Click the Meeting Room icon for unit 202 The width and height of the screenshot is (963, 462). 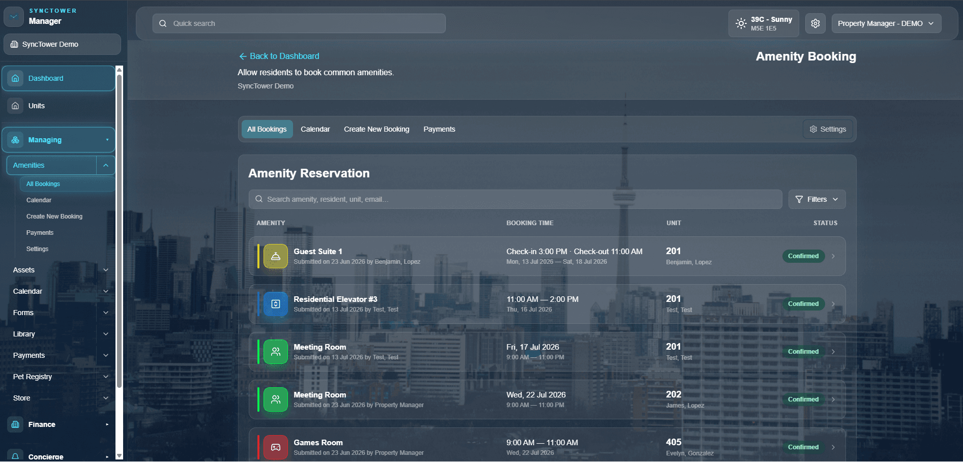(276, 399)
